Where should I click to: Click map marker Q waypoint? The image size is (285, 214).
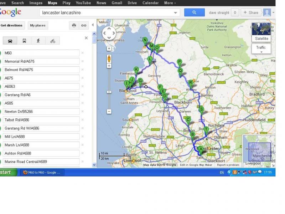coord(180,72)
